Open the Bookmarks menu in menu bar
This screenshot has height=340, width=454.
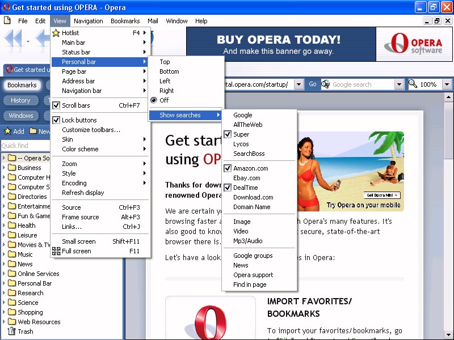[x=125, y=21]
